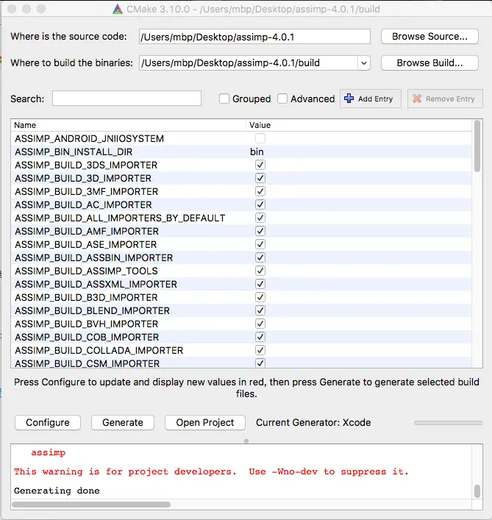Uncheck ASSIMP_BUILD_BVH_IMPORTER

pos(260,324)
